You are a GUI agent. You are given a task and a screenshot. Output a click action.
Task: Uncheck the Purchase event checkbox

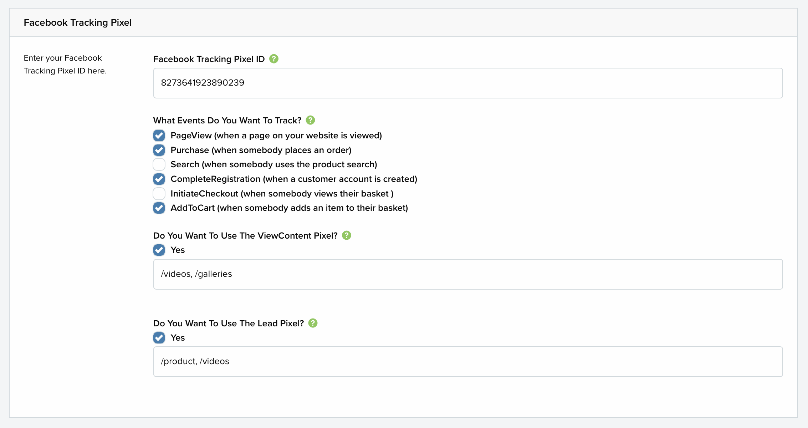pyautogui.click(x=159, y=150)
